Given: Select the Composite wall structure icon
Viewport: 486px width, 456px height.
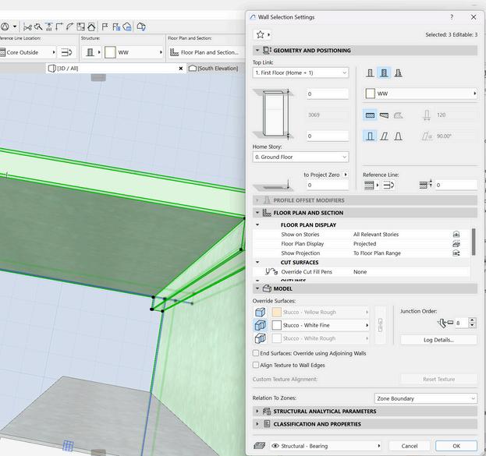Looking at the screenshot, I should (x=384, y=72).
